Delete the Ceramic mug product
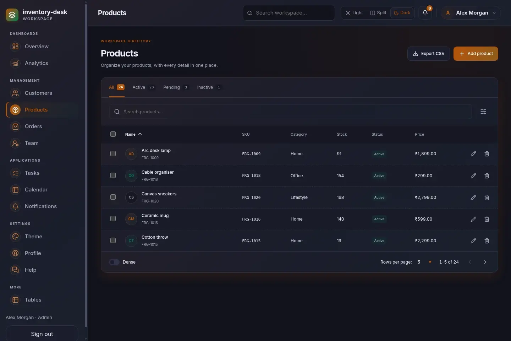This screenshot has height=341, width=511. (x=487, y=219)
